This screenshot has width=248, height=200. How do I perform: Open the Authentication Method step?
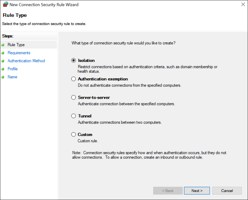coord(26,61)
